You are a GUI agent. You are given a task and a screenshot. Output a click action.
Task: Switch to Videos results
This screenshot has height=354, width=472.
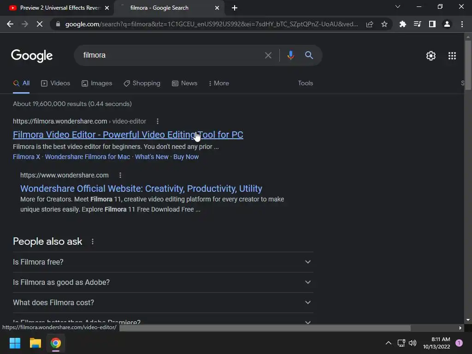(55, 83)
